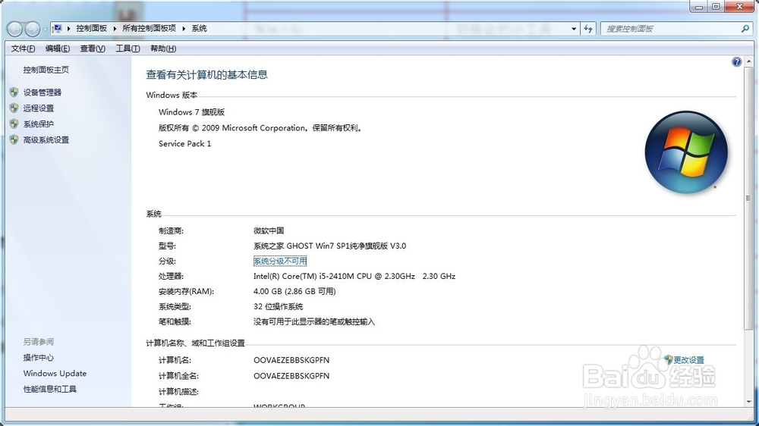The height and width of the screenshot is (426, 759).
Task: Open 操作中心 link in sidebar
Action: pos(38,357)
